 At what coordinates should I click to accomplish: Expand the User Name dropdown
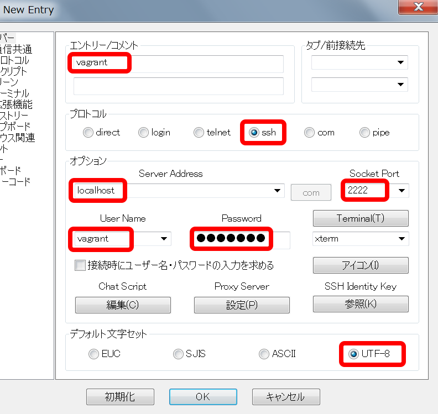pyautogui.click(x=164, y=239)
